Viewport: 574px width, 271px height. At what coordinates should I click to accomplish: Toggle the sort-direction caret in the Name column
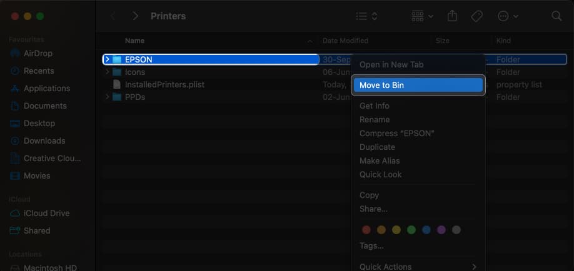(310, 41)
